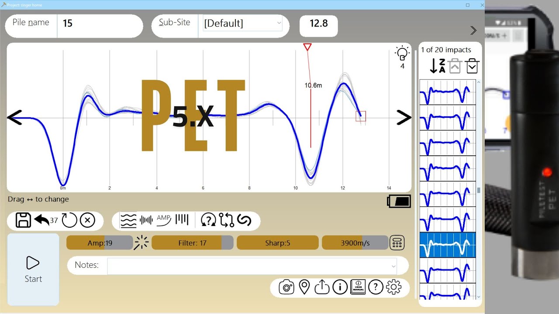Click the 'Drag ↔ to change' hint text
This screenshot has width=559, height=314.
(38, 199)
